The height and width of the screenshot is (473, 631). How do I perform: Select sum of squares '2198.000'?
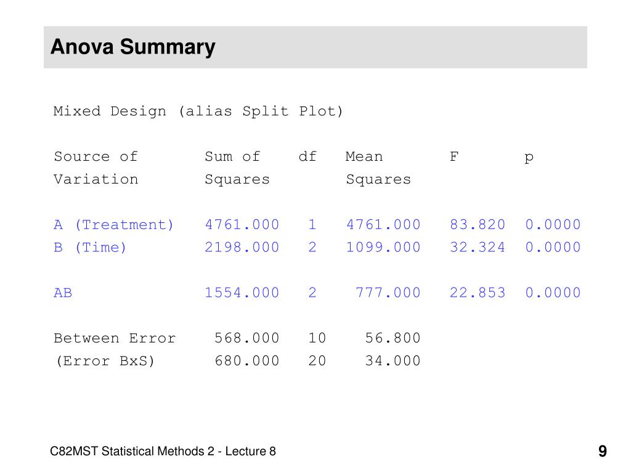[242, 248]
